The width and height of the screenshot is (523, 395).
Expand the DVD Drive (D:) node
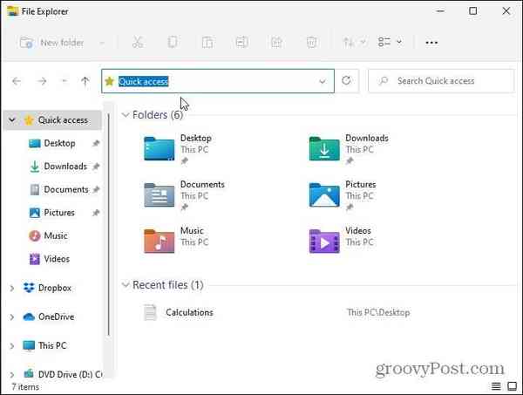click(x=12, y=375)
